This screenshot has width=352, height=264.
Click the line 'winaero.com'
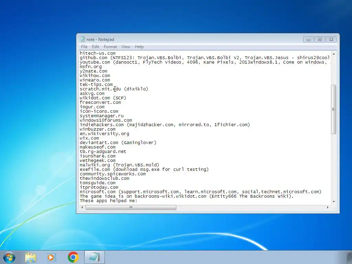[x=95, y=80]
